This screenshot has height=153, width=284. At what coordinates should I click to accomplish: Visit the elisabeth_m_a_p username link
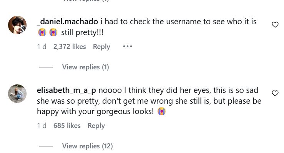pyautogui.click(x=66, y=90)
